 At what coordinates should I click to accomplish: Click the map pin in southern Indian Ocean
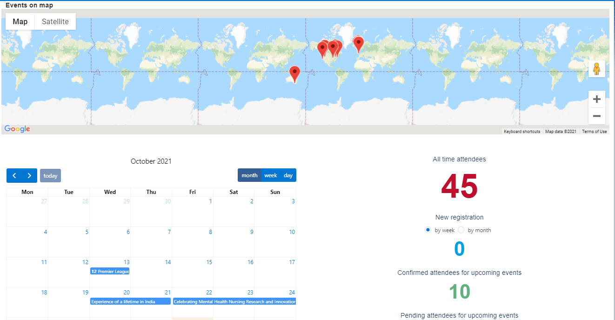(294, 74)
